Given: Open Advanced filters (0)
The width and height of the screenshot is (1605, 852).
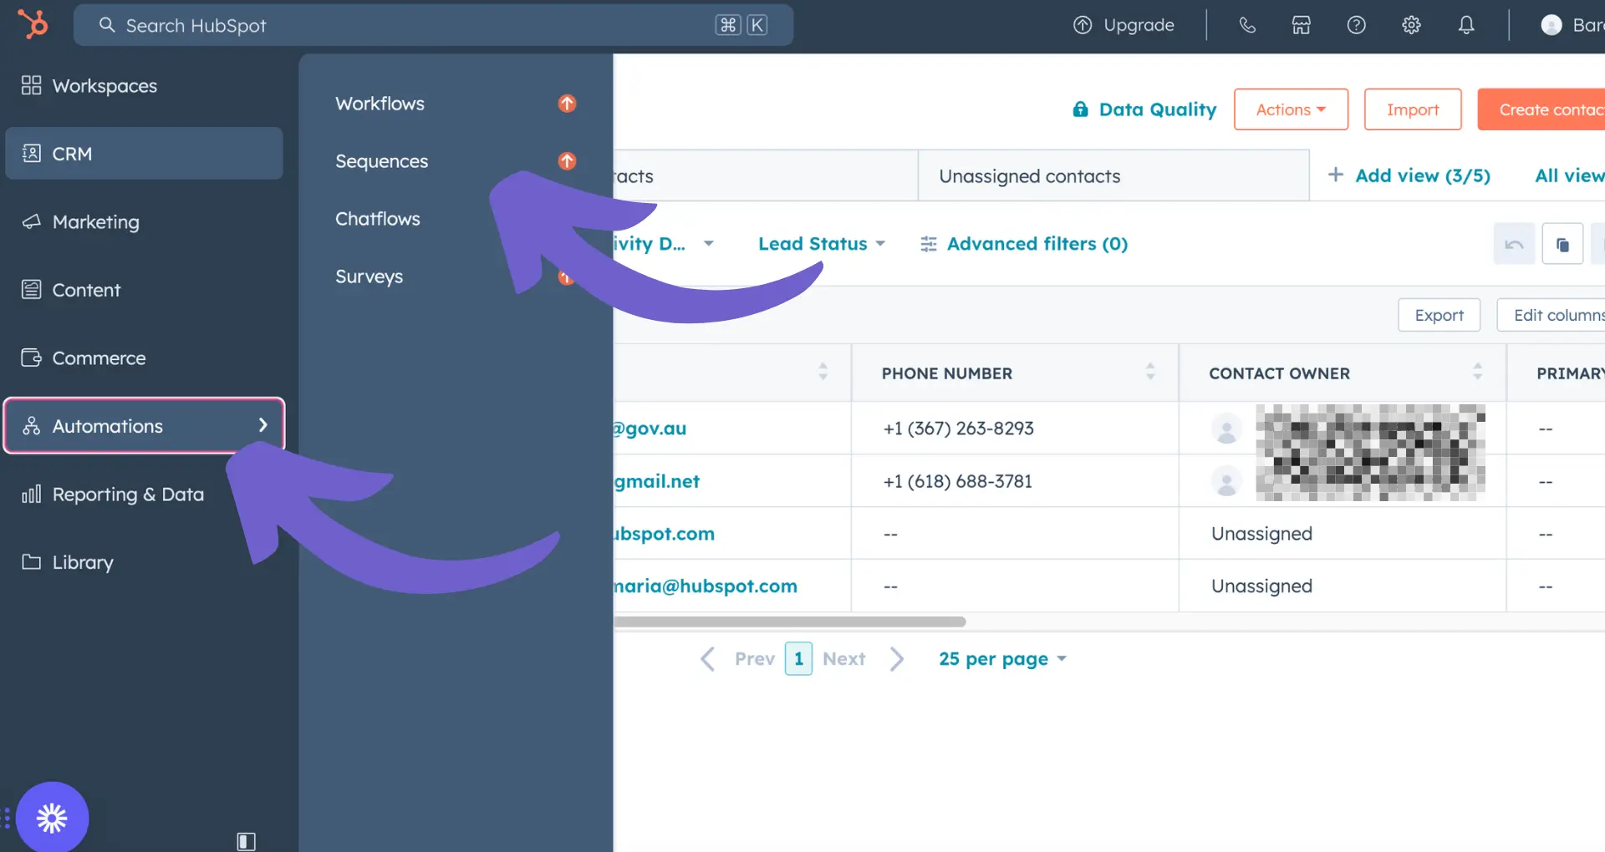Looking at the screenshot, I should point(1037,244).
